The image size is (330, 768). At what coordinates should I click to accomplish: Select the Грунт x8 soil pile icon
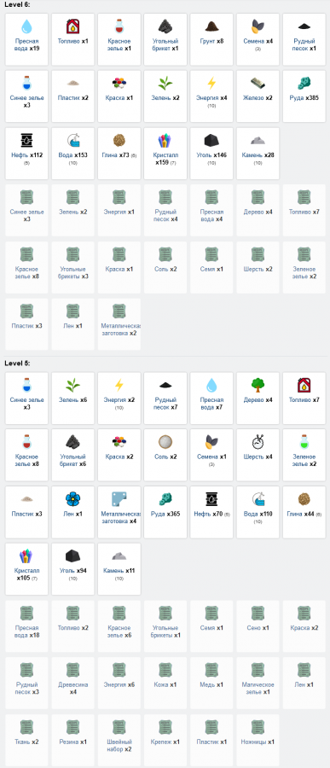(x=211, y=26)
